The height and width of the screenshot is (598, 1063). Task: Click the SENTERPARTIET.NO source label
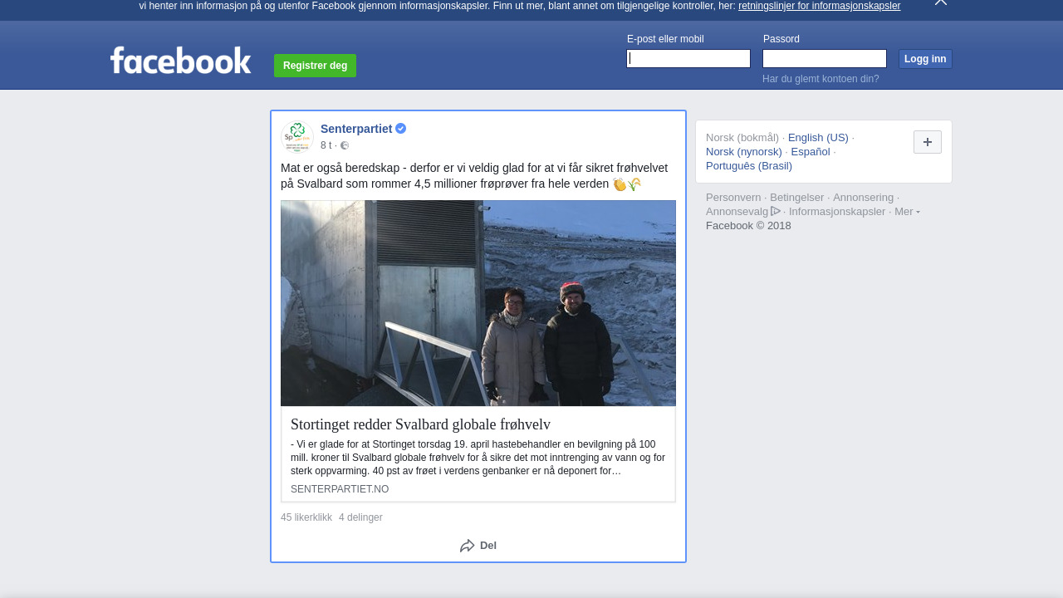click(340, 489)
